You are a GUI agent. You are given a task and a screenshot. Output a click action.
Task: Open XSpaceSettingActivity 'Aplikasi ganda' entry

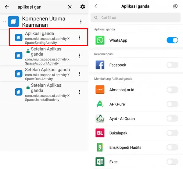(48, 37)
